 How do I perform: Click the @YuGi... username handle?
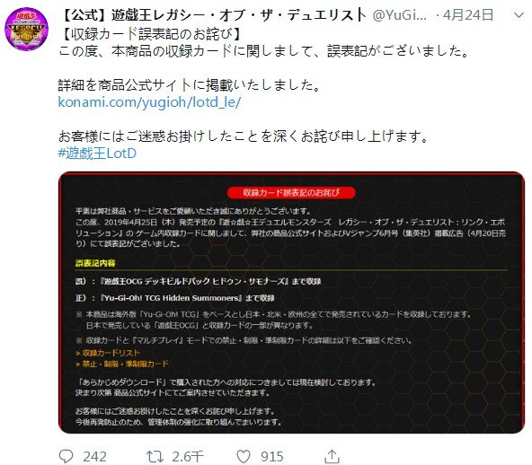click(x=399, y=15)
